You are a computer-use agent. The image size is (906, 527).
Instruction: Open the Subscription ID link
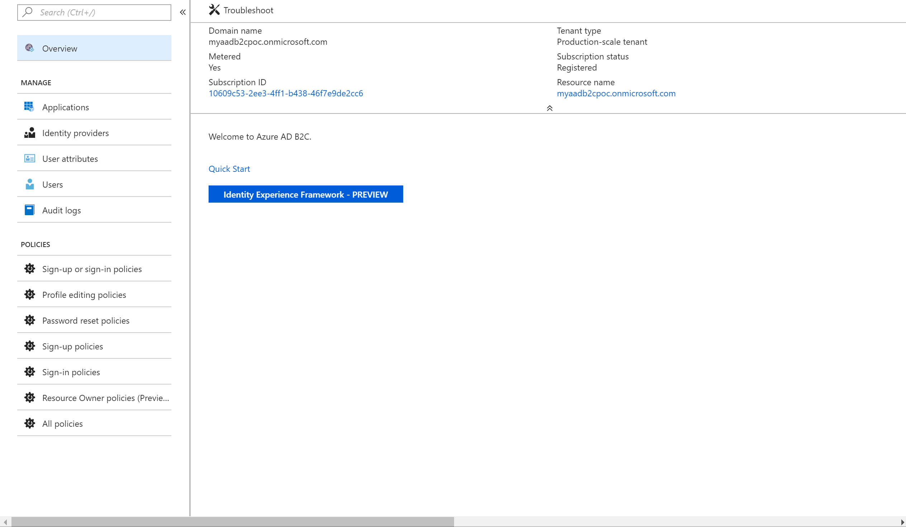point(286,93)
